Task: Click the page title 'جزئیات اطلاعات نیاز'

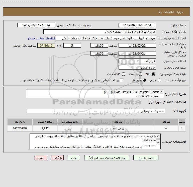Action: point(171,12)
